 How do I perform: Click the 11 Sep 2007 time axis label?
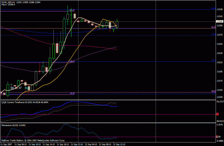[6, 145]
